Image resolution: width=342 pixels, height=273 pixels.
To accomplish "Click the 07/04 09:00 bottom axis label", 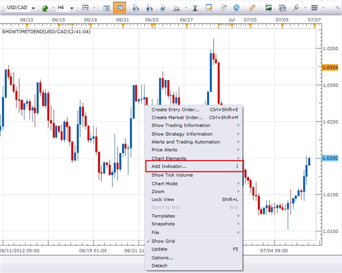I will [x=274, y=251].
